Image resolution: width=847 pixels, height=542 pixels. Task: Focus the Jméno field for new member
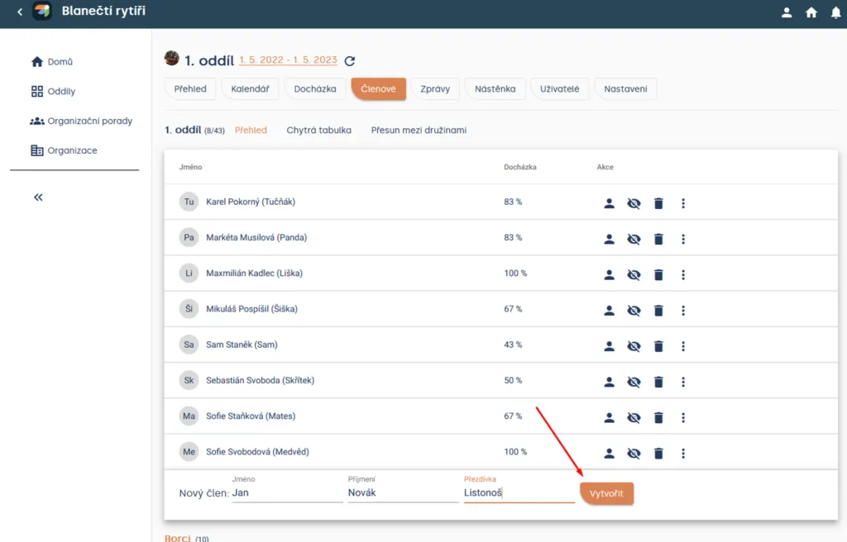[x=287, y=493]
